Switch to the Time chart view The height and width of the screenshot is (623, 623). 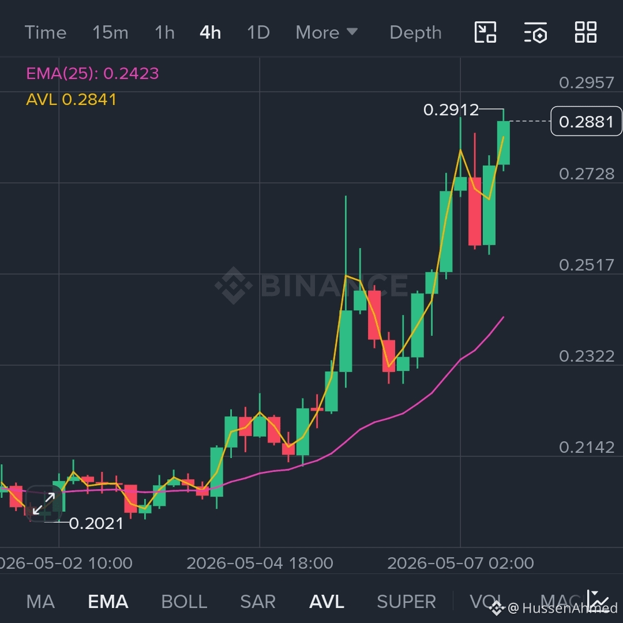coord(46,32)
